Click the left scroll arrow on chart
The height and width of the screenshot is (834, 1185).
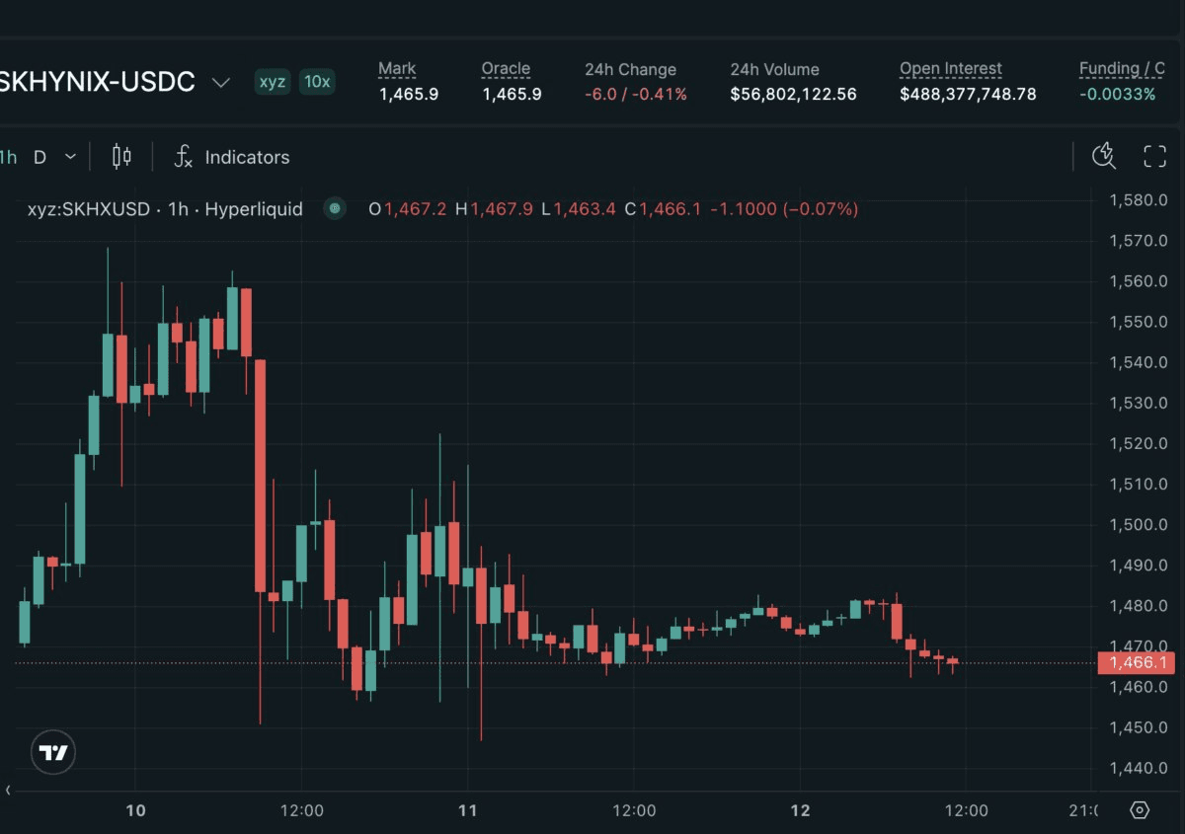[8, 790]
